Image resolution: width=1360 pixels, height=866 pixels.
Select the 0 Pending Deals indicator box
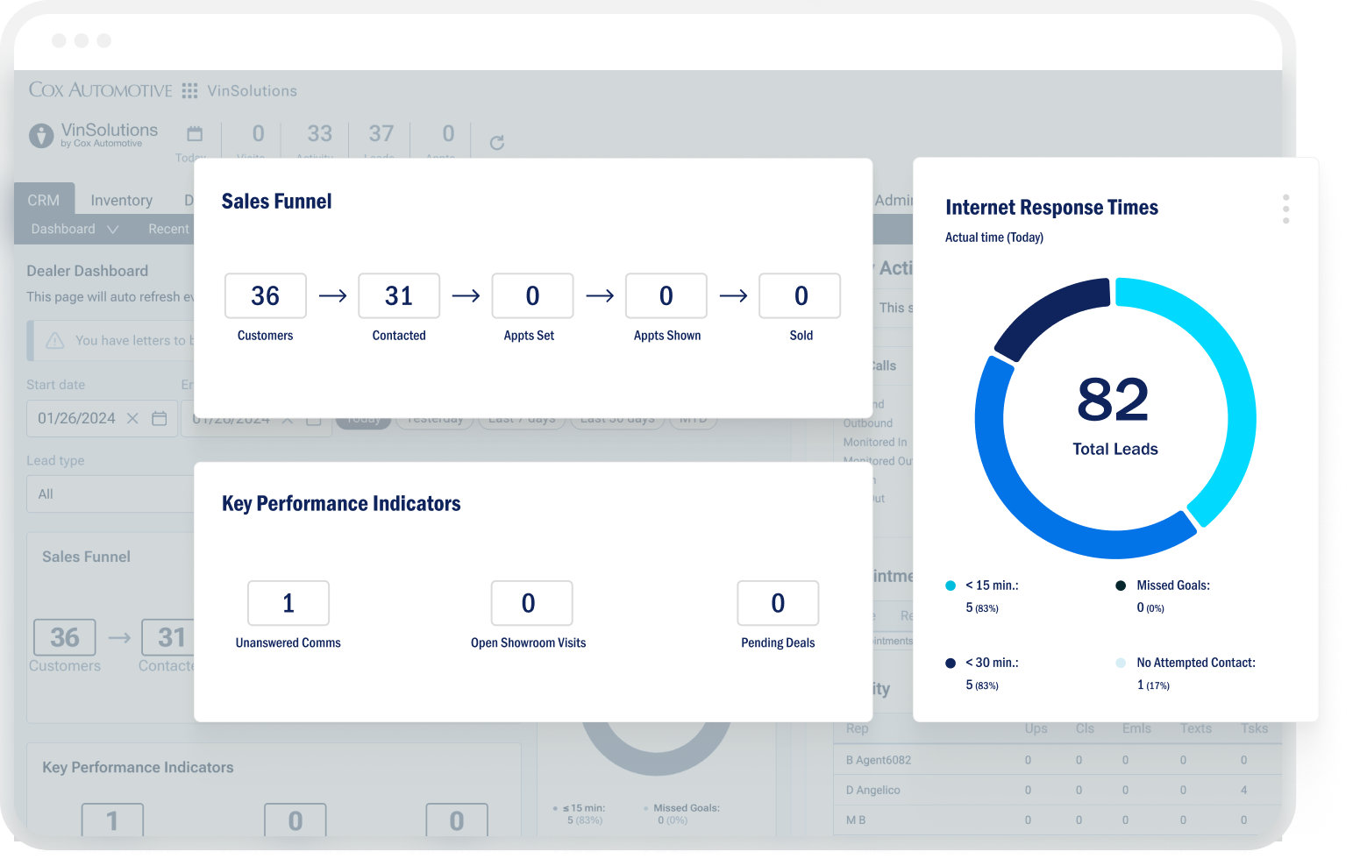click(778, 603)
